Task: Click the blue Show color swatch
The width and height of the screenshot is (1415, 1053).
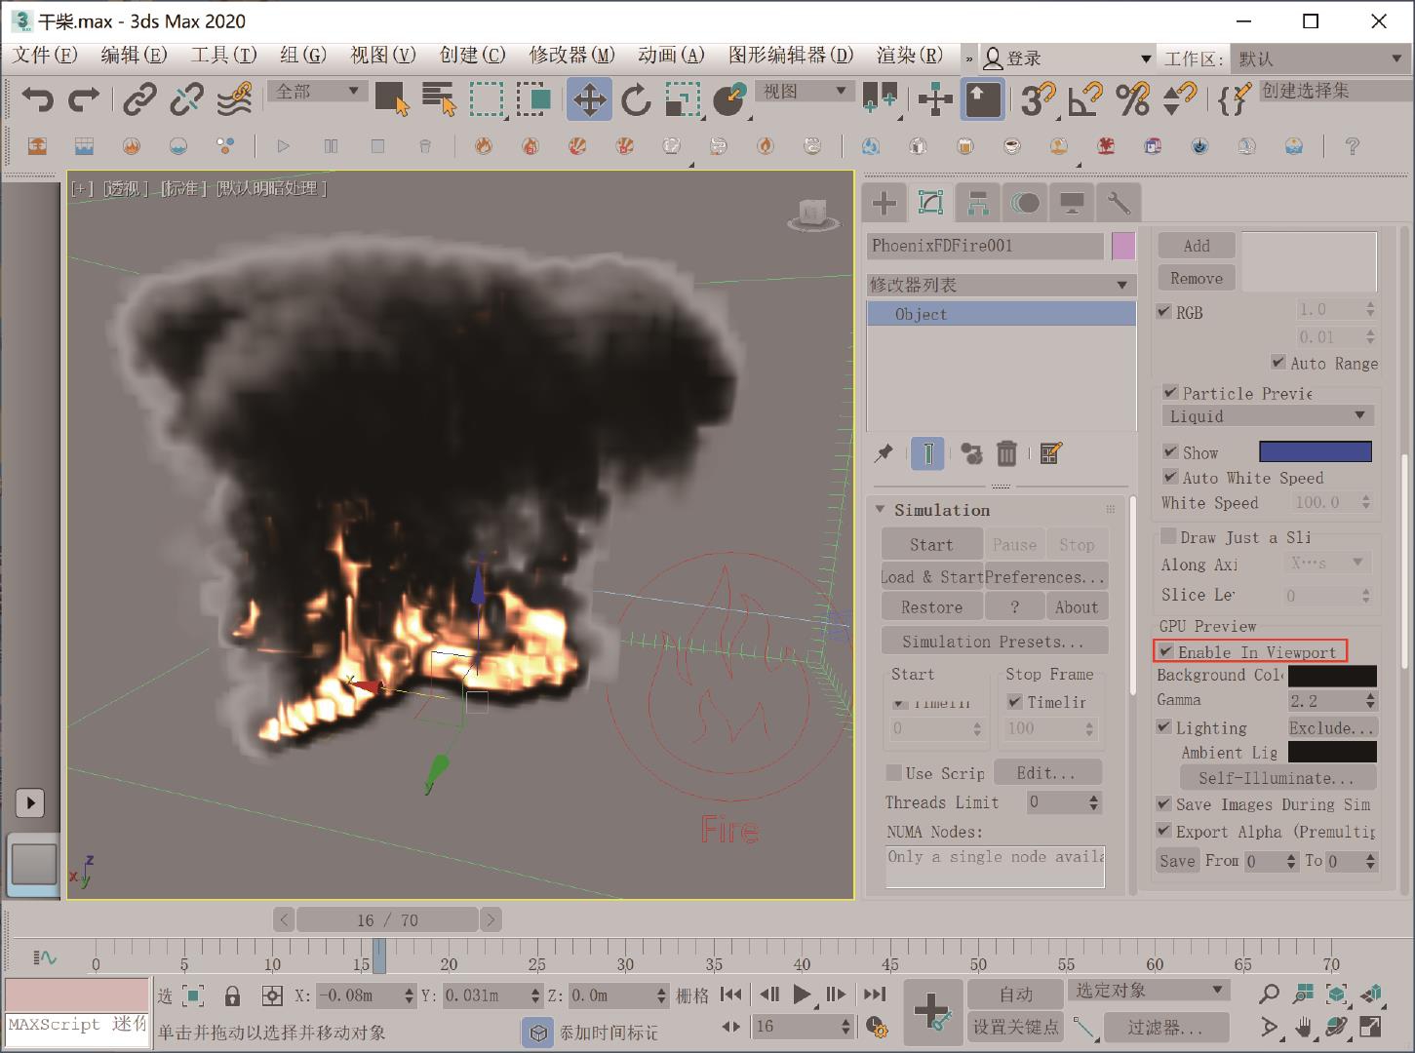Action: click(1315, 452)
